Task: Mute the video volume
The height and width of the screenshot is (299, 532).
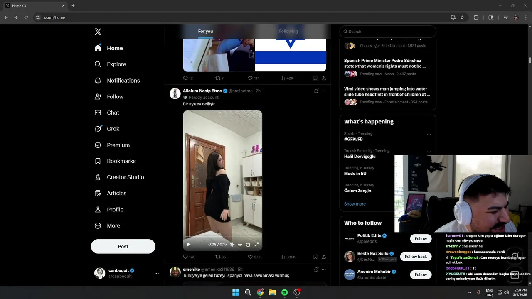Action: coord(232,245)
